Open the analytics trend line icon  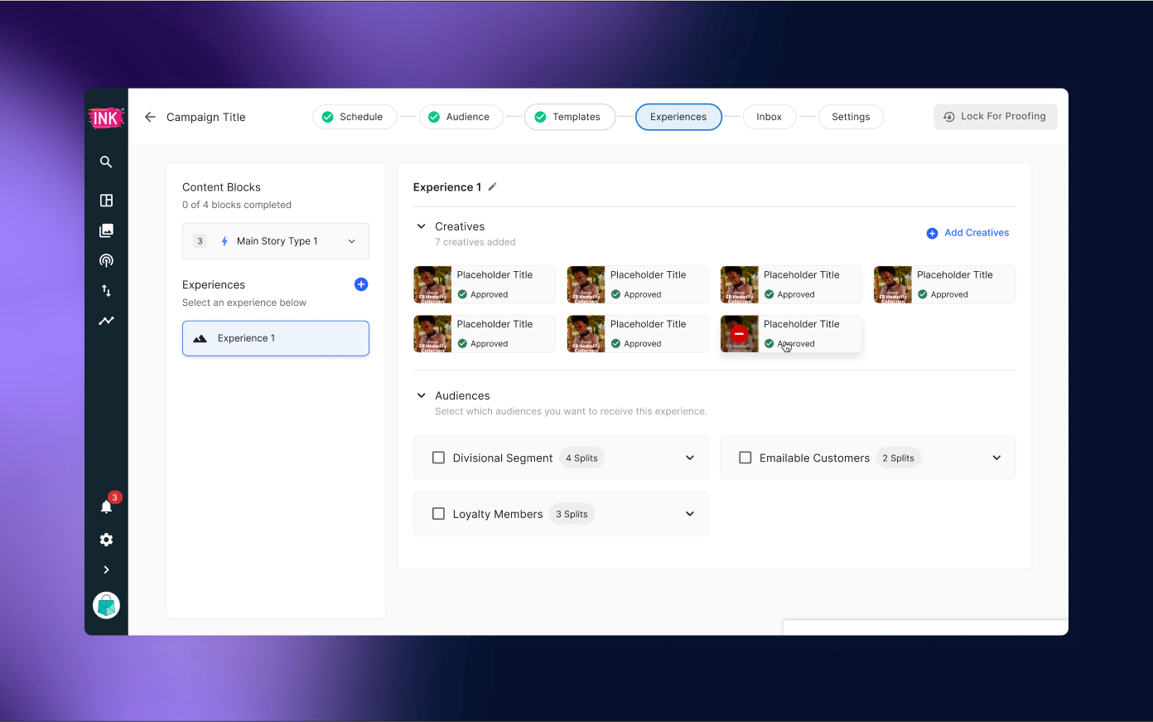pos(106,321)
